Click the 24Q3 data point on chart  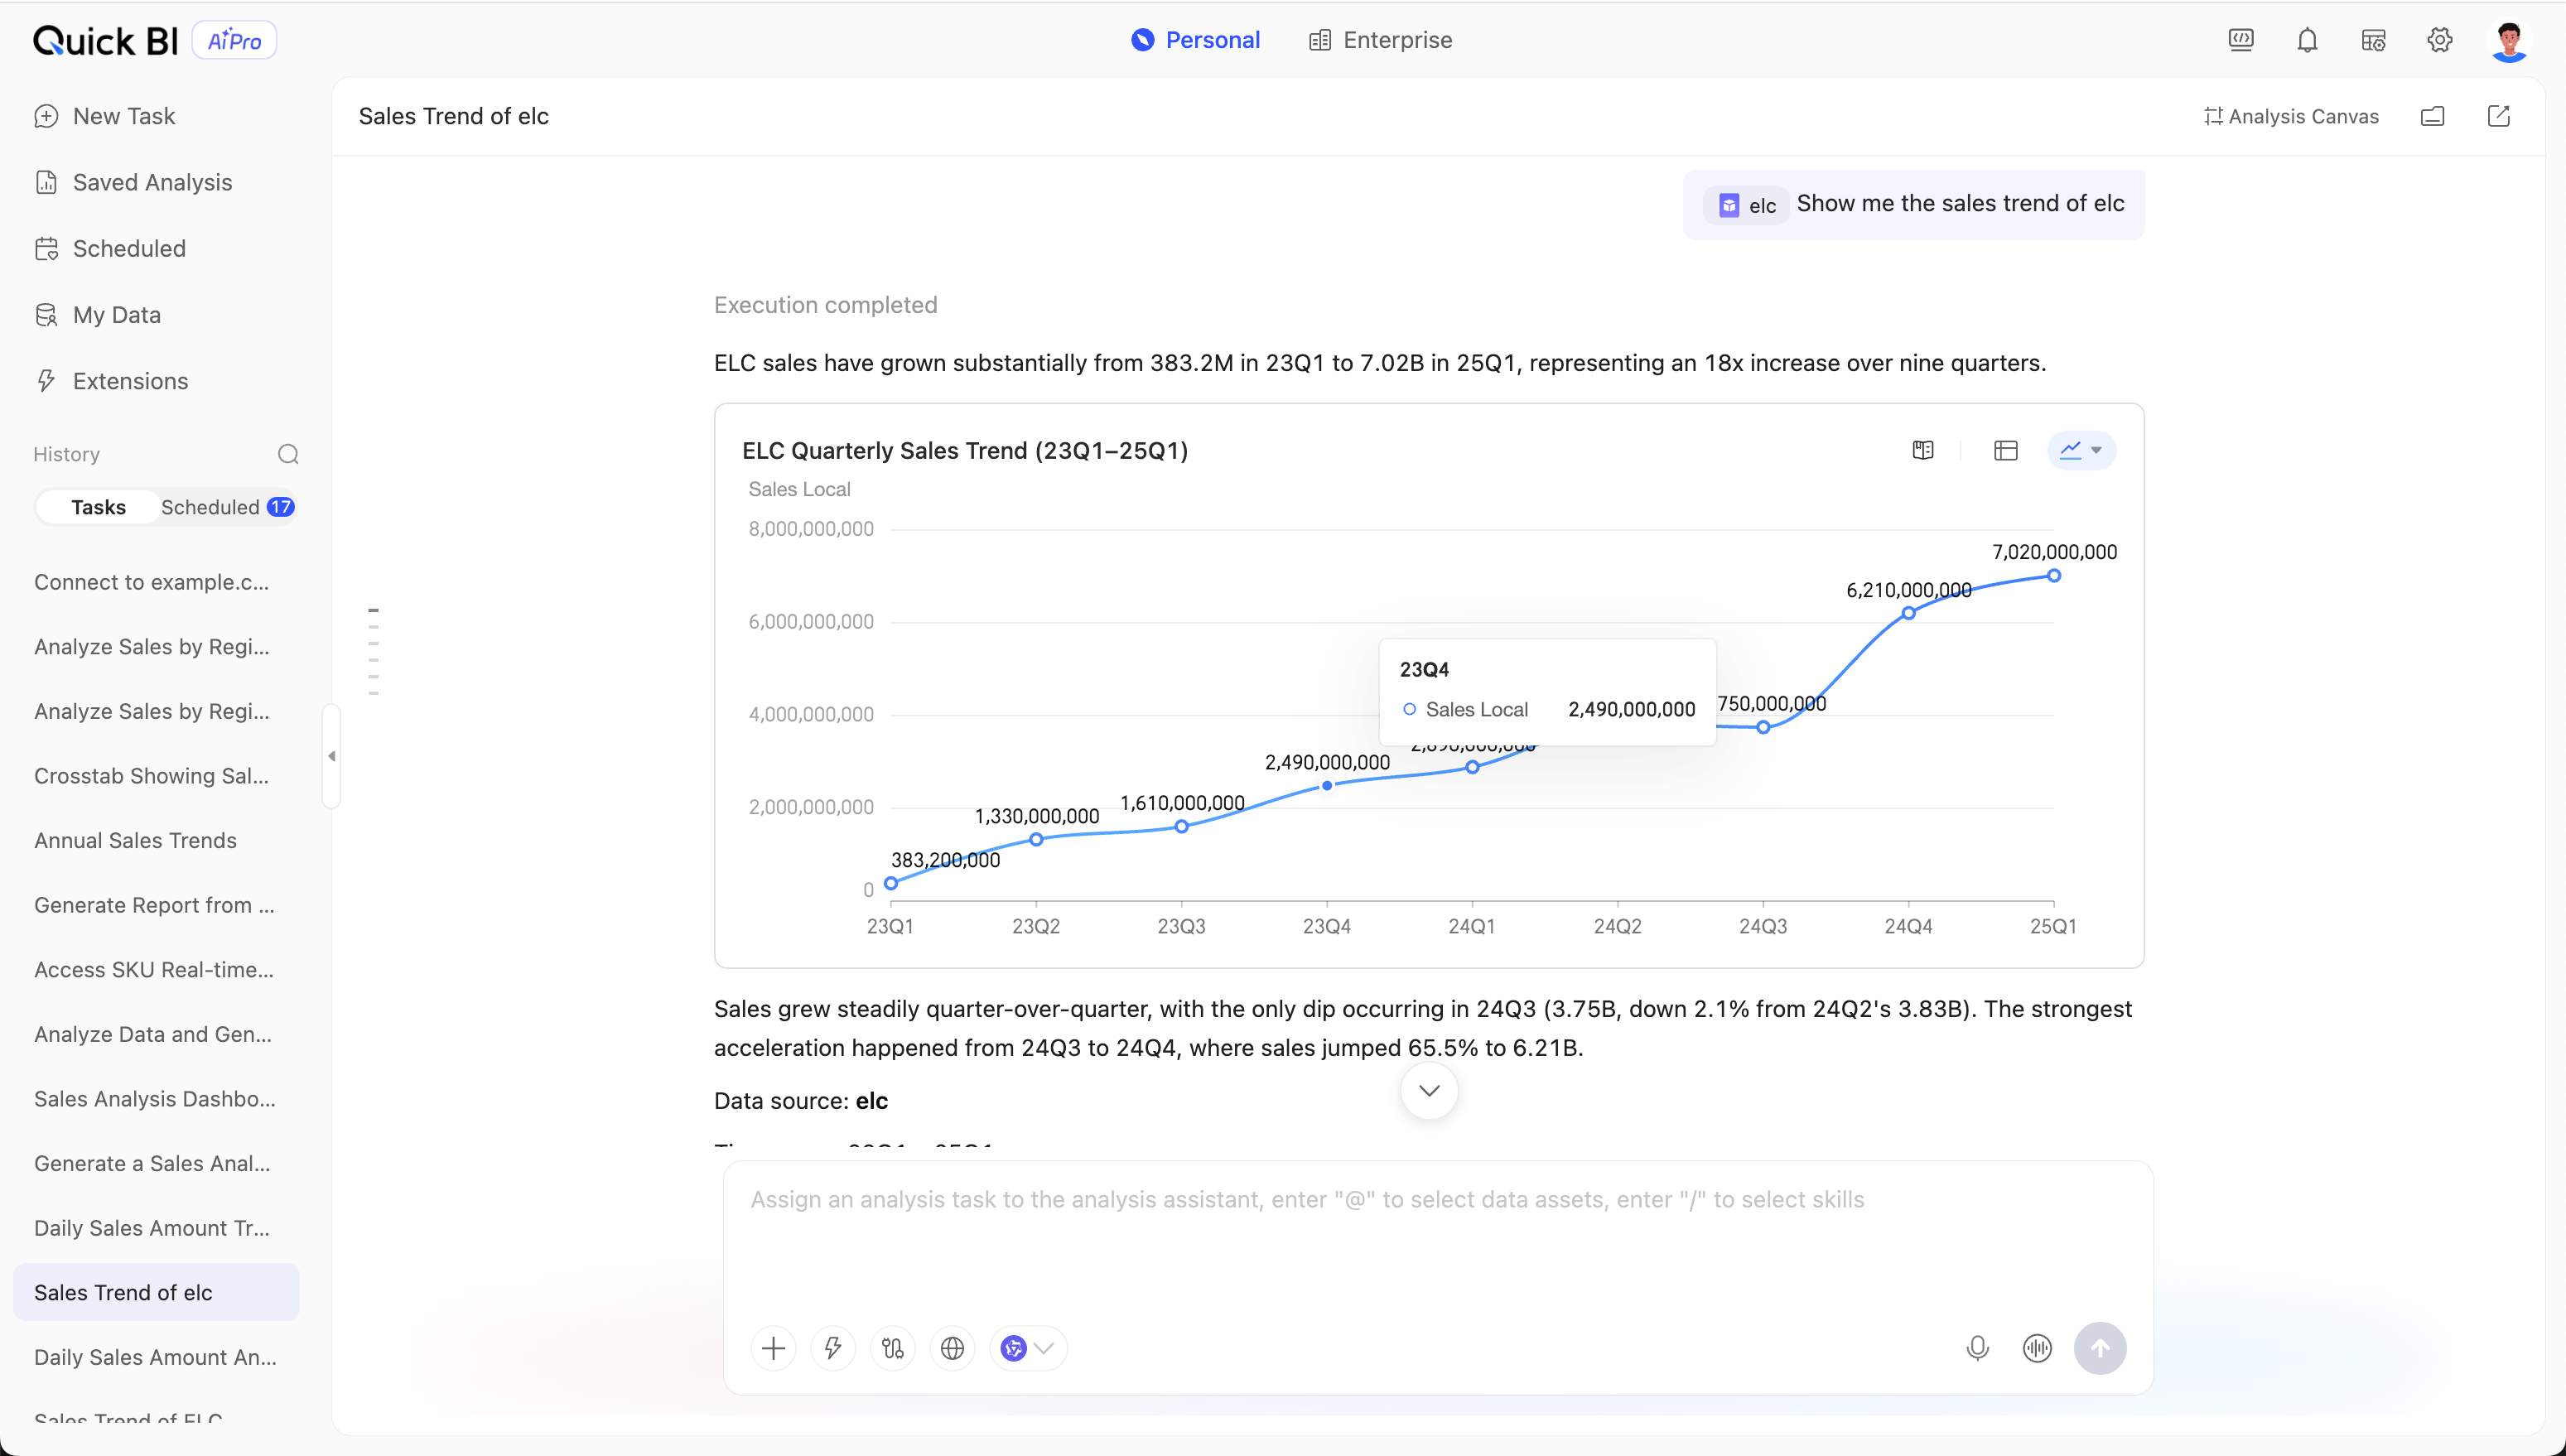[1763, 727]
